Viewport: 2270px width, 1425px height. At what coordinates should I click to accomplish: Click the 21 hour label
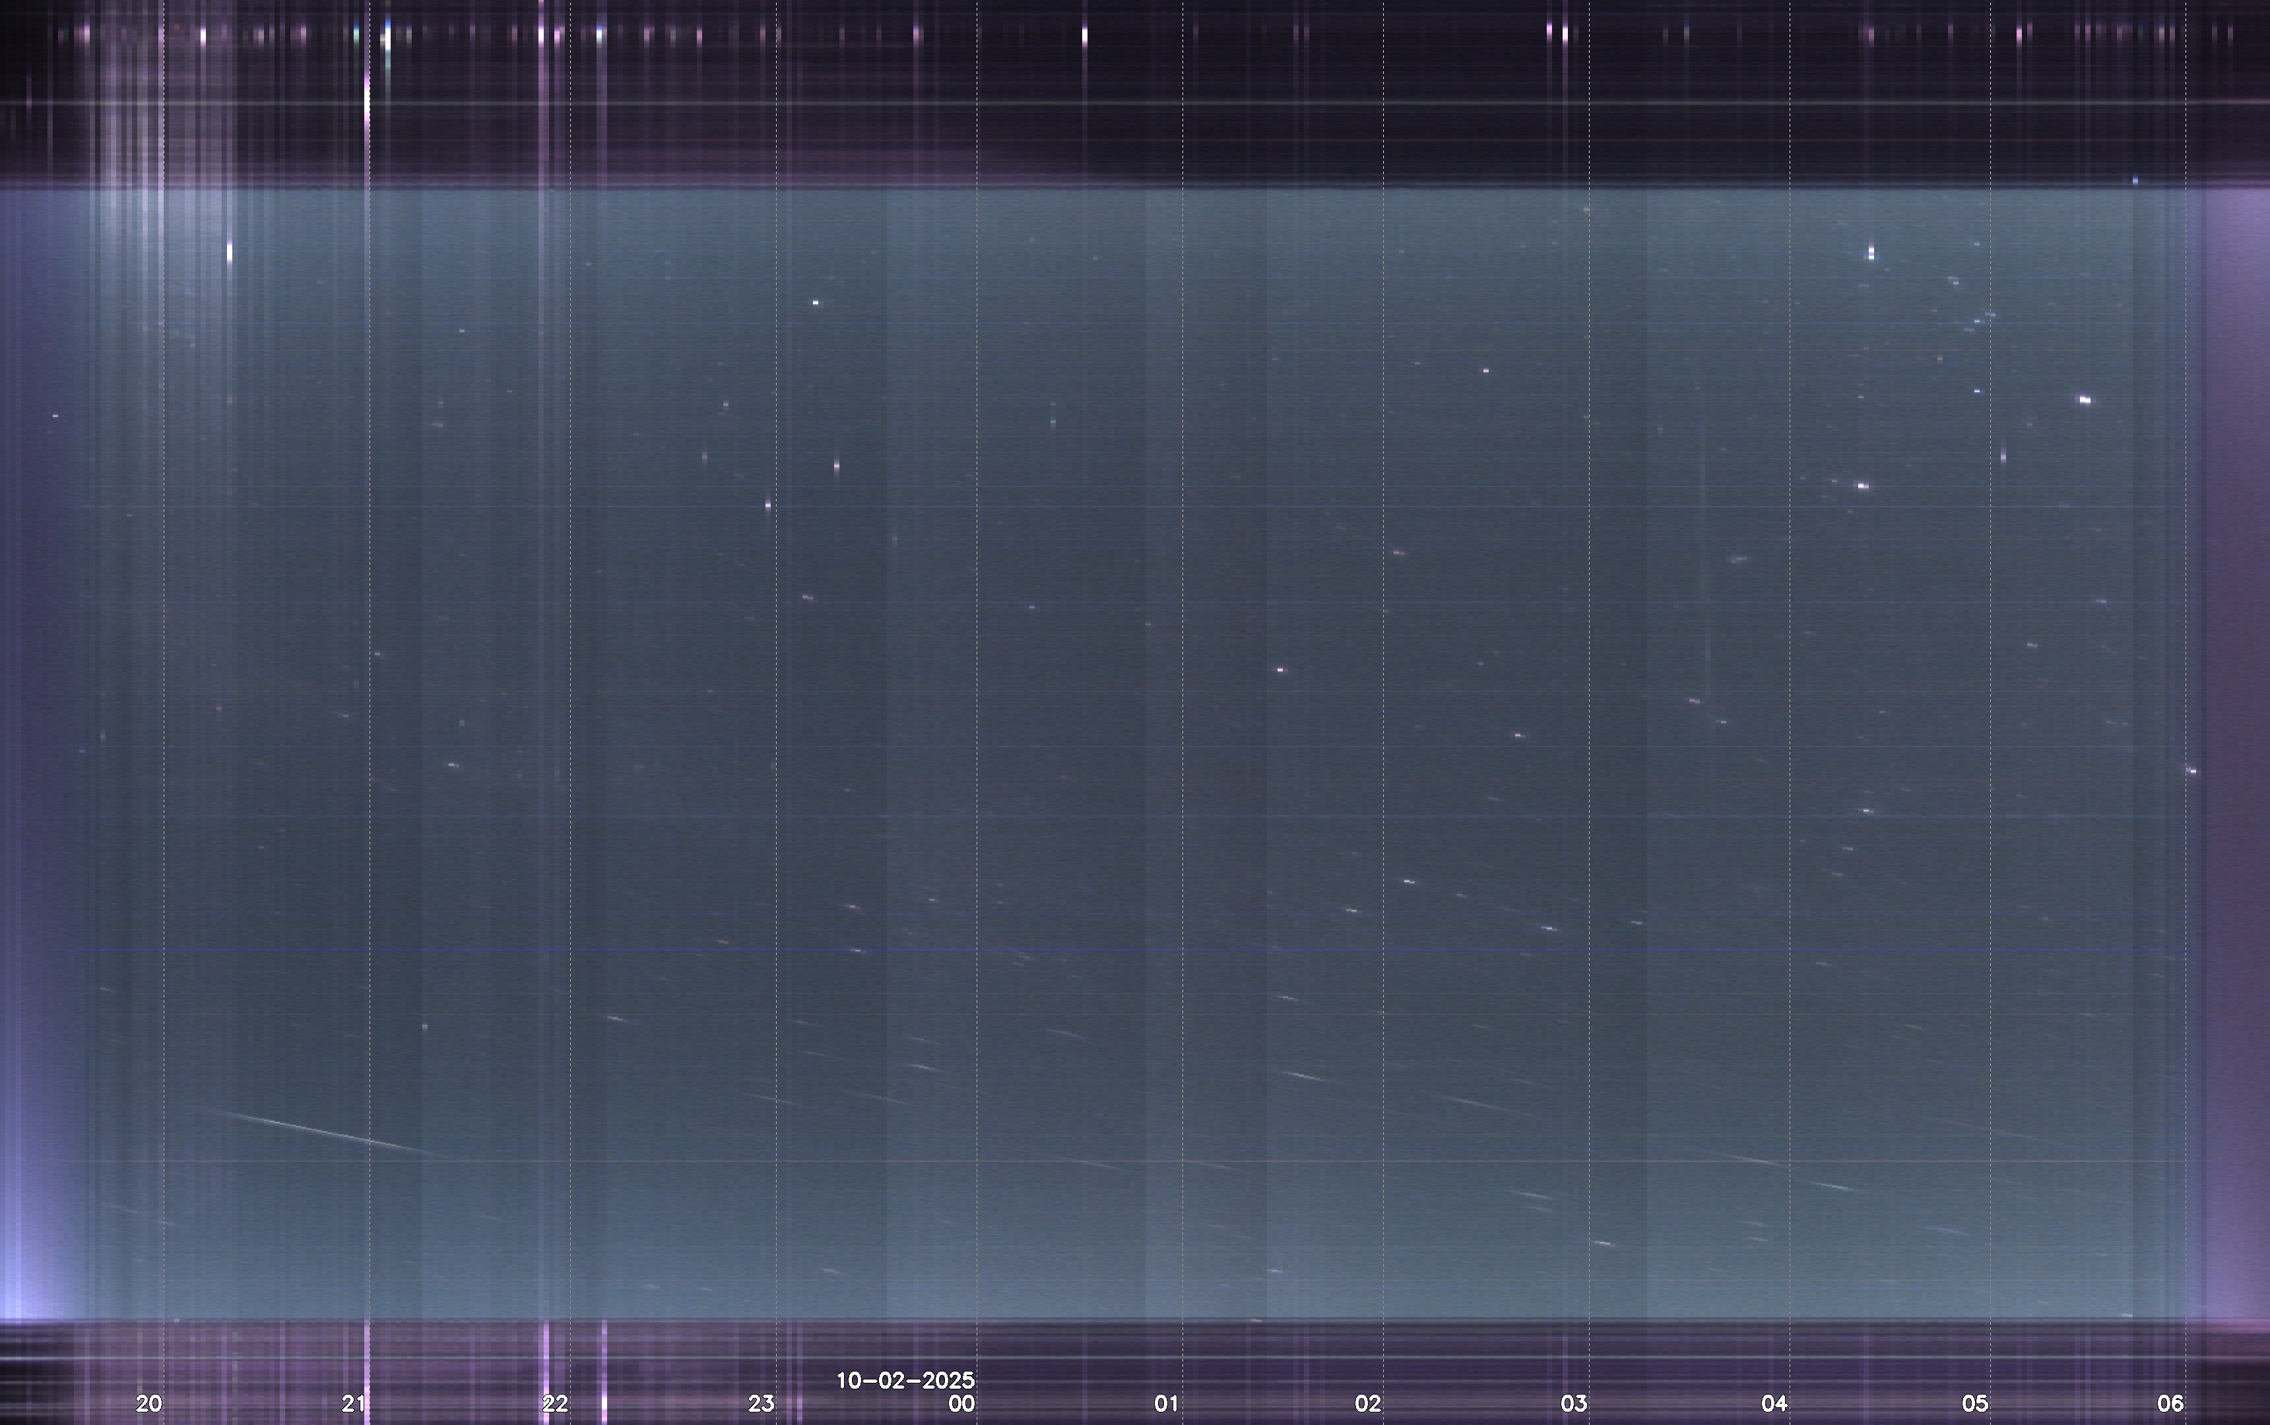(x=354, y=1403)
